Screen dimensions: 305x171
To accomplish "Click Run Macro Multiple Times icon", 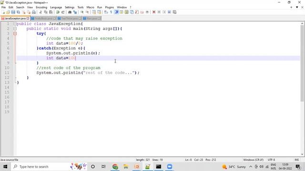I will pos(170,12).
